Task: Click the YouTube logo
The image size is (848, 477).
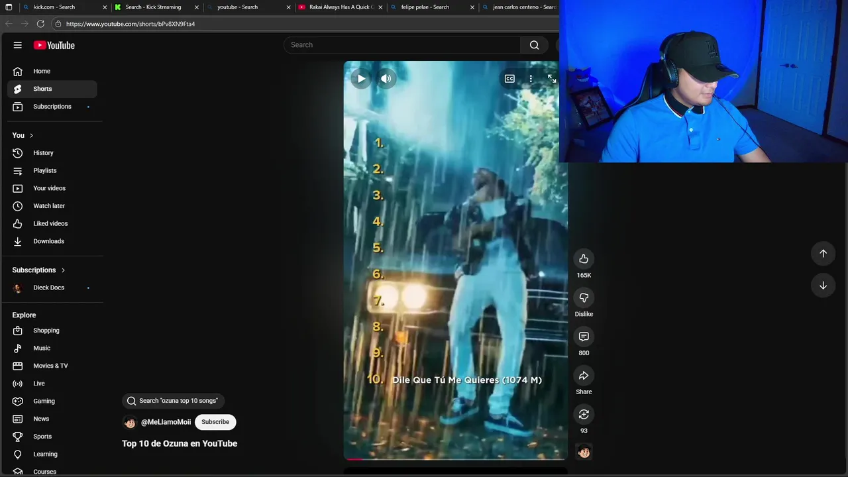Action: point(54,45)
